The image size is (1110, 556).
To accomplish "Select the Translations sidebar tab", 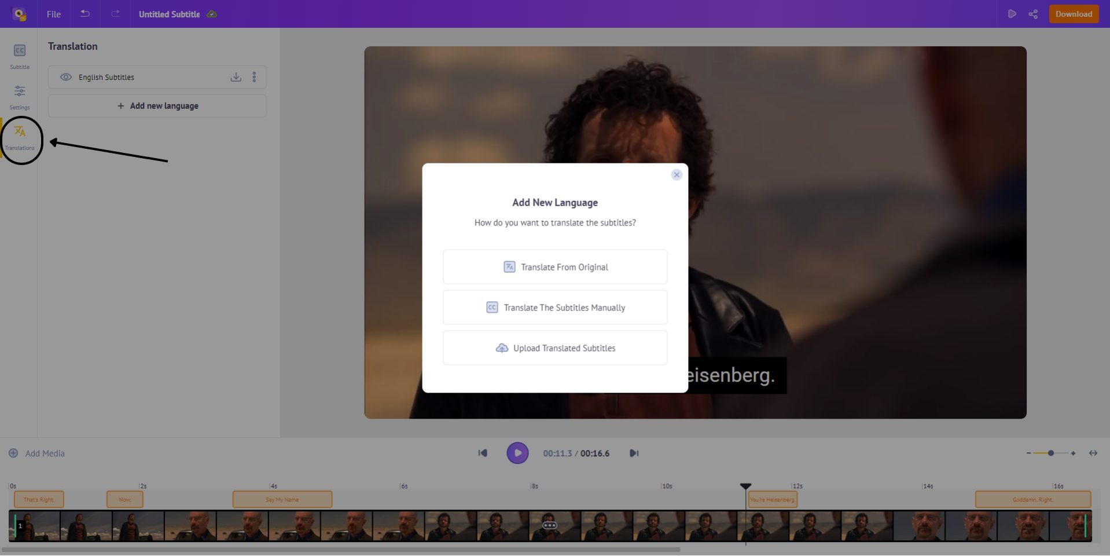I will click(x=20, y=138).
